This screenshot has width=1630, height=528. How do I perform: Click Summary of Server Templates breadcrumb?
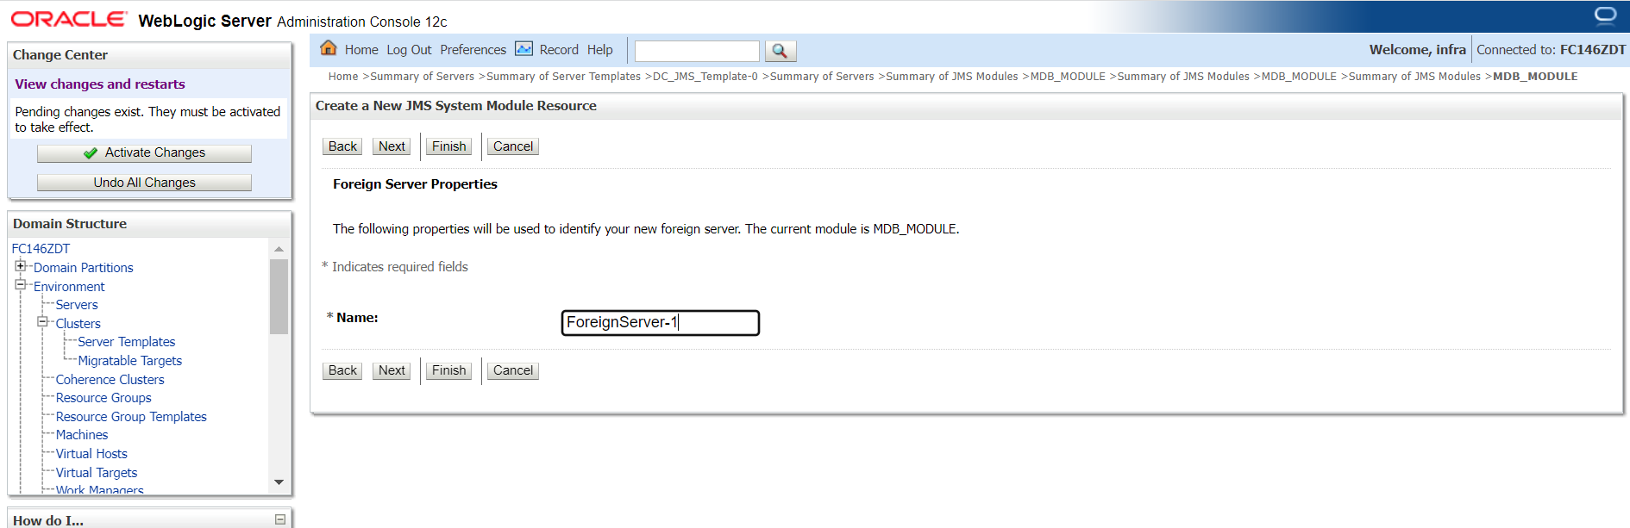tap(563, 77)
